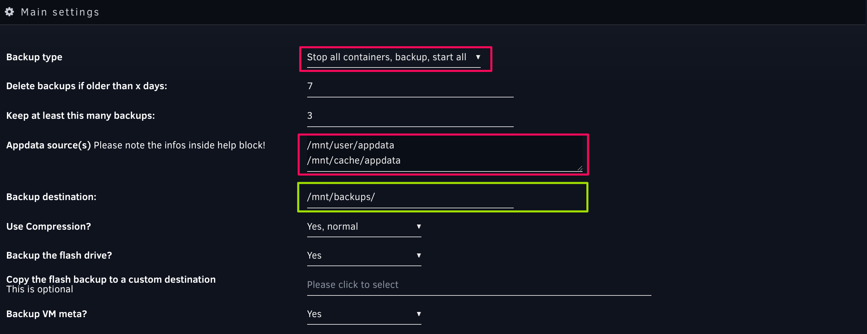Screen dimensions: 867x334
Task: Open the Backup the flash drive dropdown
Action: [x=364, y=256]
